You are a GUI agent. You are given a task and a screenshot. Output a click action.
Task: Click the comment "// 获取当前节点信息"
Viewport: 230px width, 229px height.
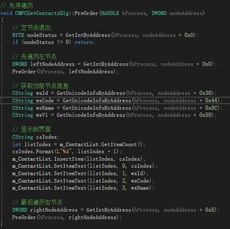pos(40,86)
